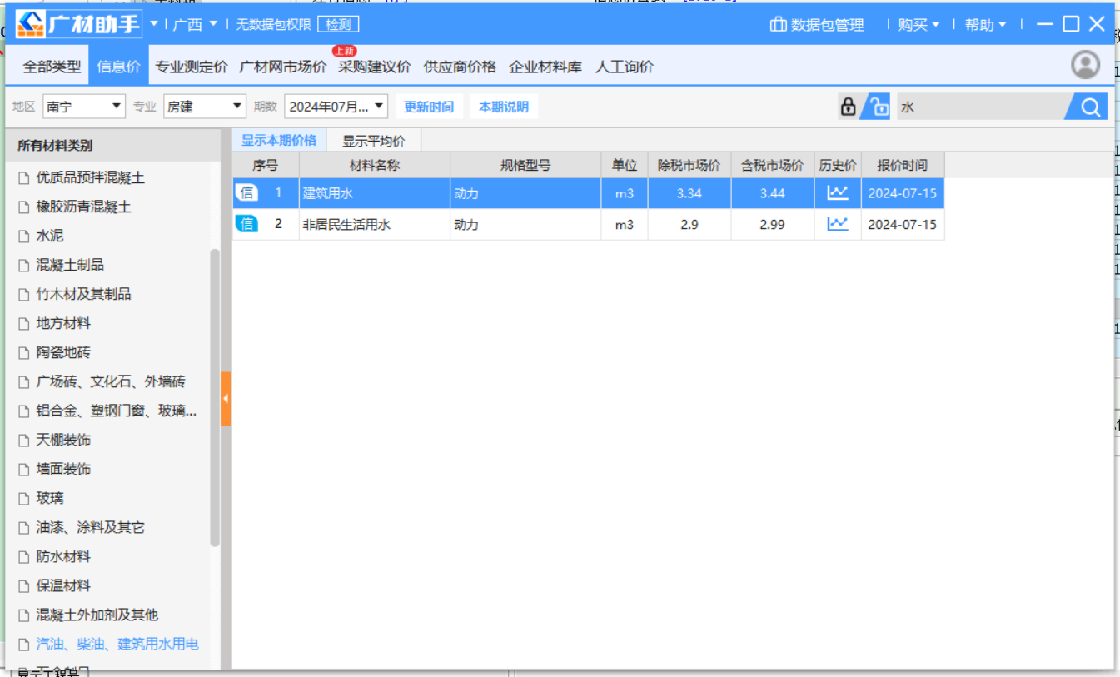Open the 地区 南宁 dropdown

[83, 107]
